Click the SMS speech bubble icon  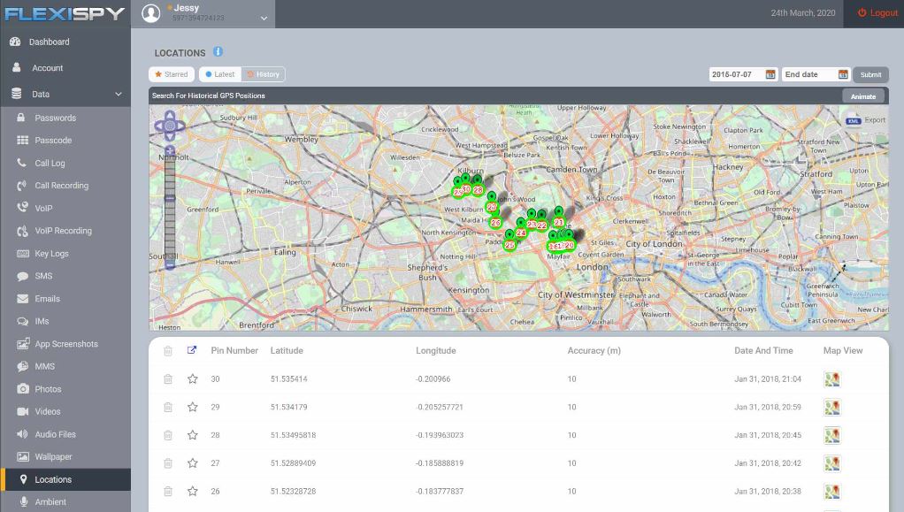point(22,276)
